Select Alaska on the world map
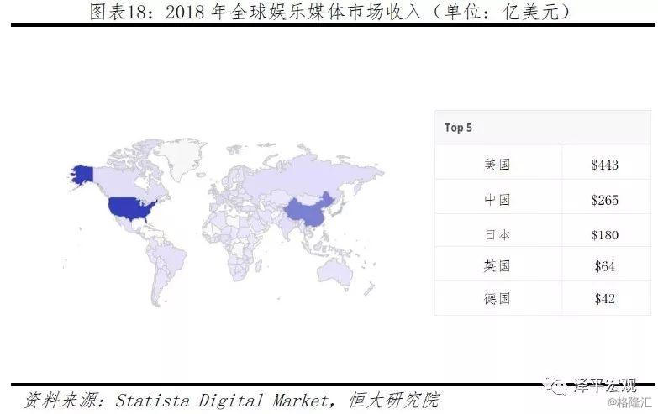This screenshot has width=658, height=414. [x=82, y=172]
